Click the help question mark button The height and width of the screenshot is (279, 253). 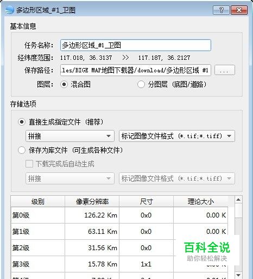tap(221, 10)
